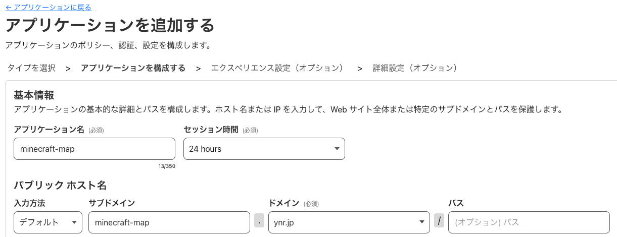Click chevron after タイプを選択
The width and height of the screenshot is (617, 237).
(x=68, y=69)
